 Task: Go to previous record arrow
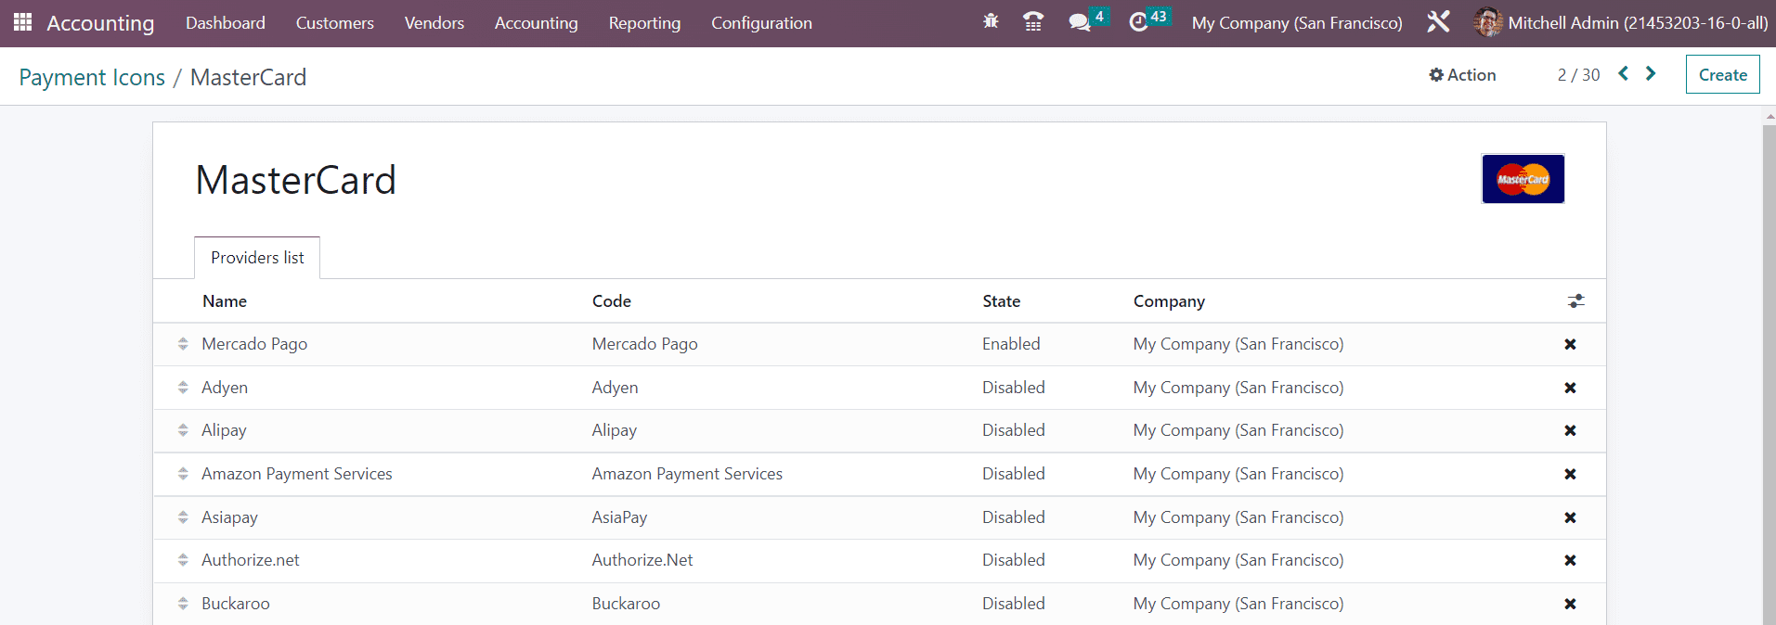(1623, 73)
